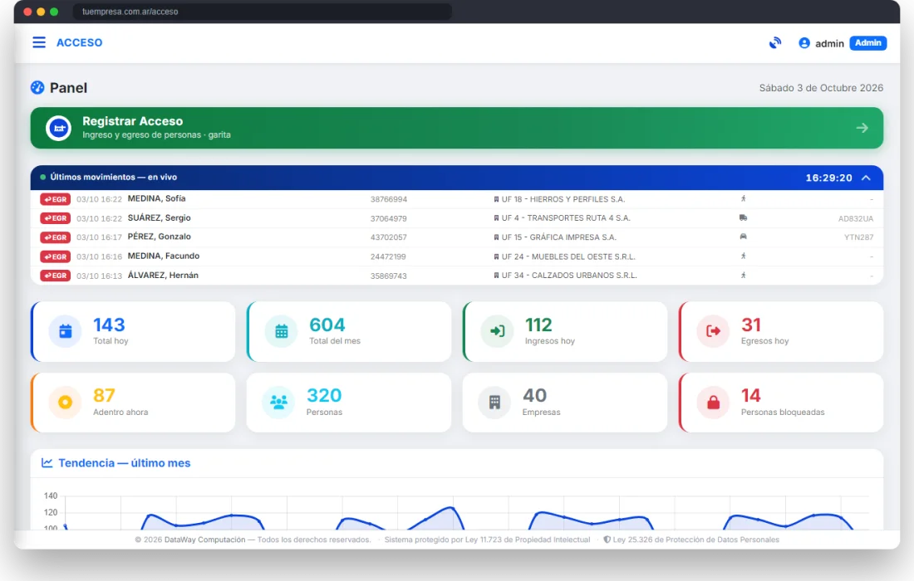
Task: Open the 604 Total del mes card
Action: click(349, 331)
